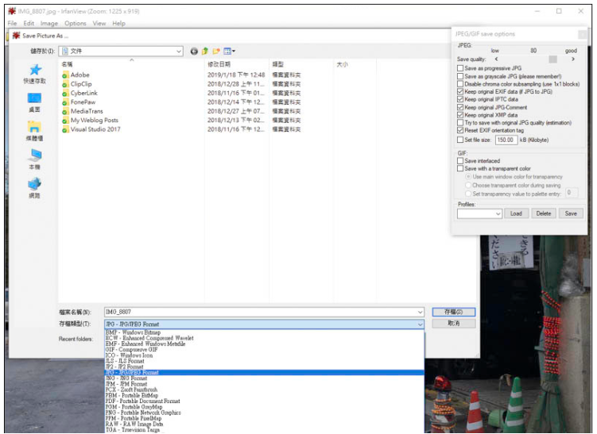Viewport: 597px width, 434px height.
Task: Open the Image menu
Action: tap(49, 23)
